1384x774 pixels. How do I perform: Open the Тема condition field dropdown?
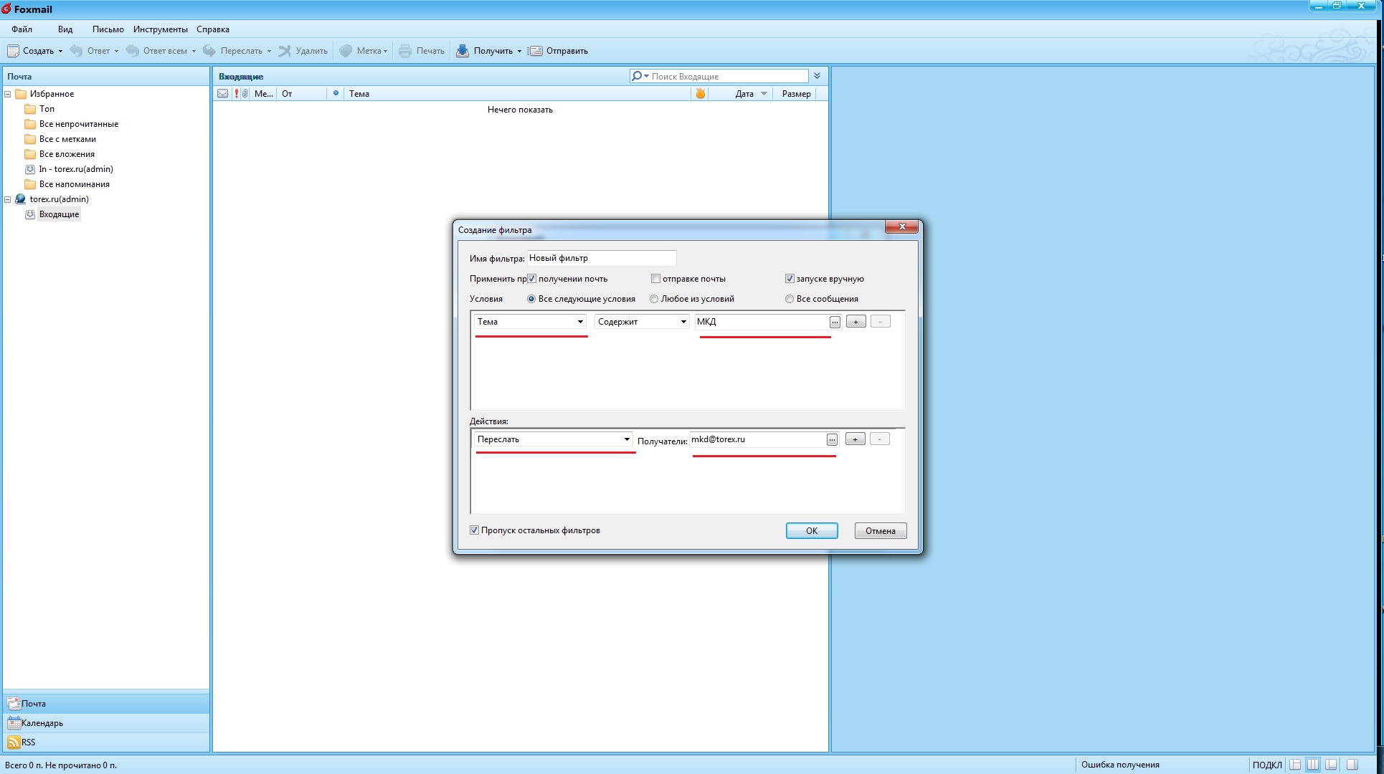(x=580, y=322)
